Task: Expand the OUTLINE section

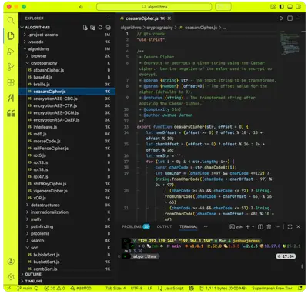Action: click(67, 274)
